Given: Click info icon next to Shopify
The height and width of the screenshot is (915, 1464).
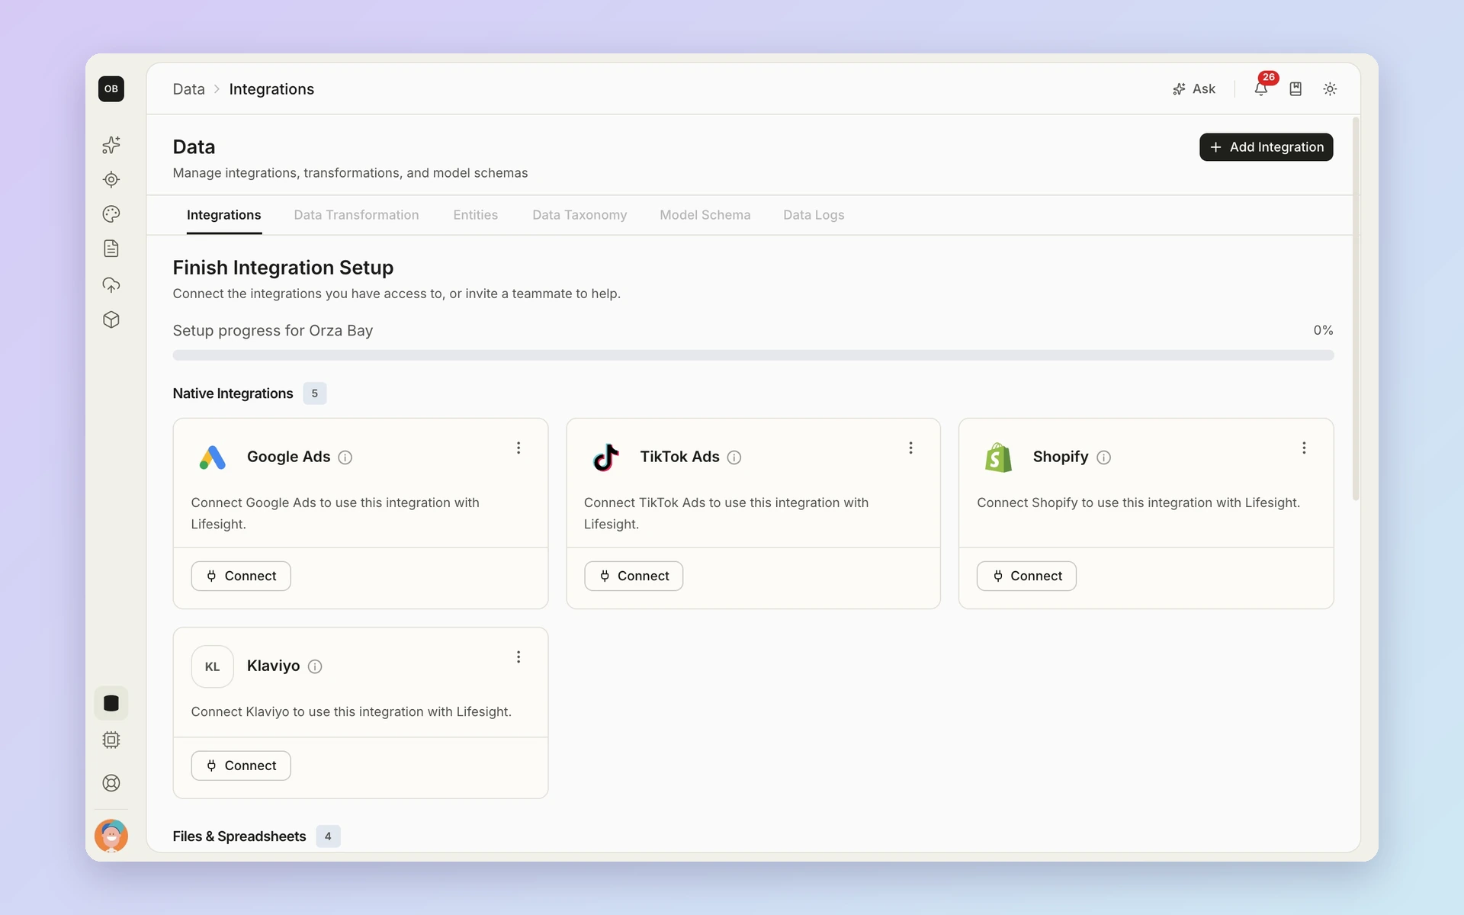Looking at the screenshot, I should pyautogui.click(x=1103, y=457).
